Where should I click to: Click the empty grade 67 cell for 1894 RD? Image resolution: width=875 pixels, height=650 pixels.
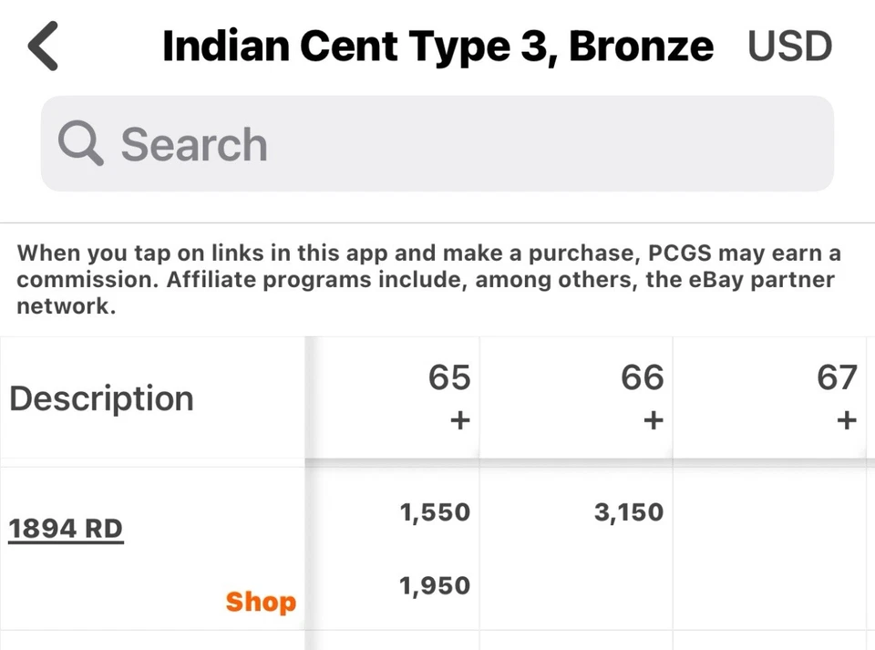(x=775, y=547)
